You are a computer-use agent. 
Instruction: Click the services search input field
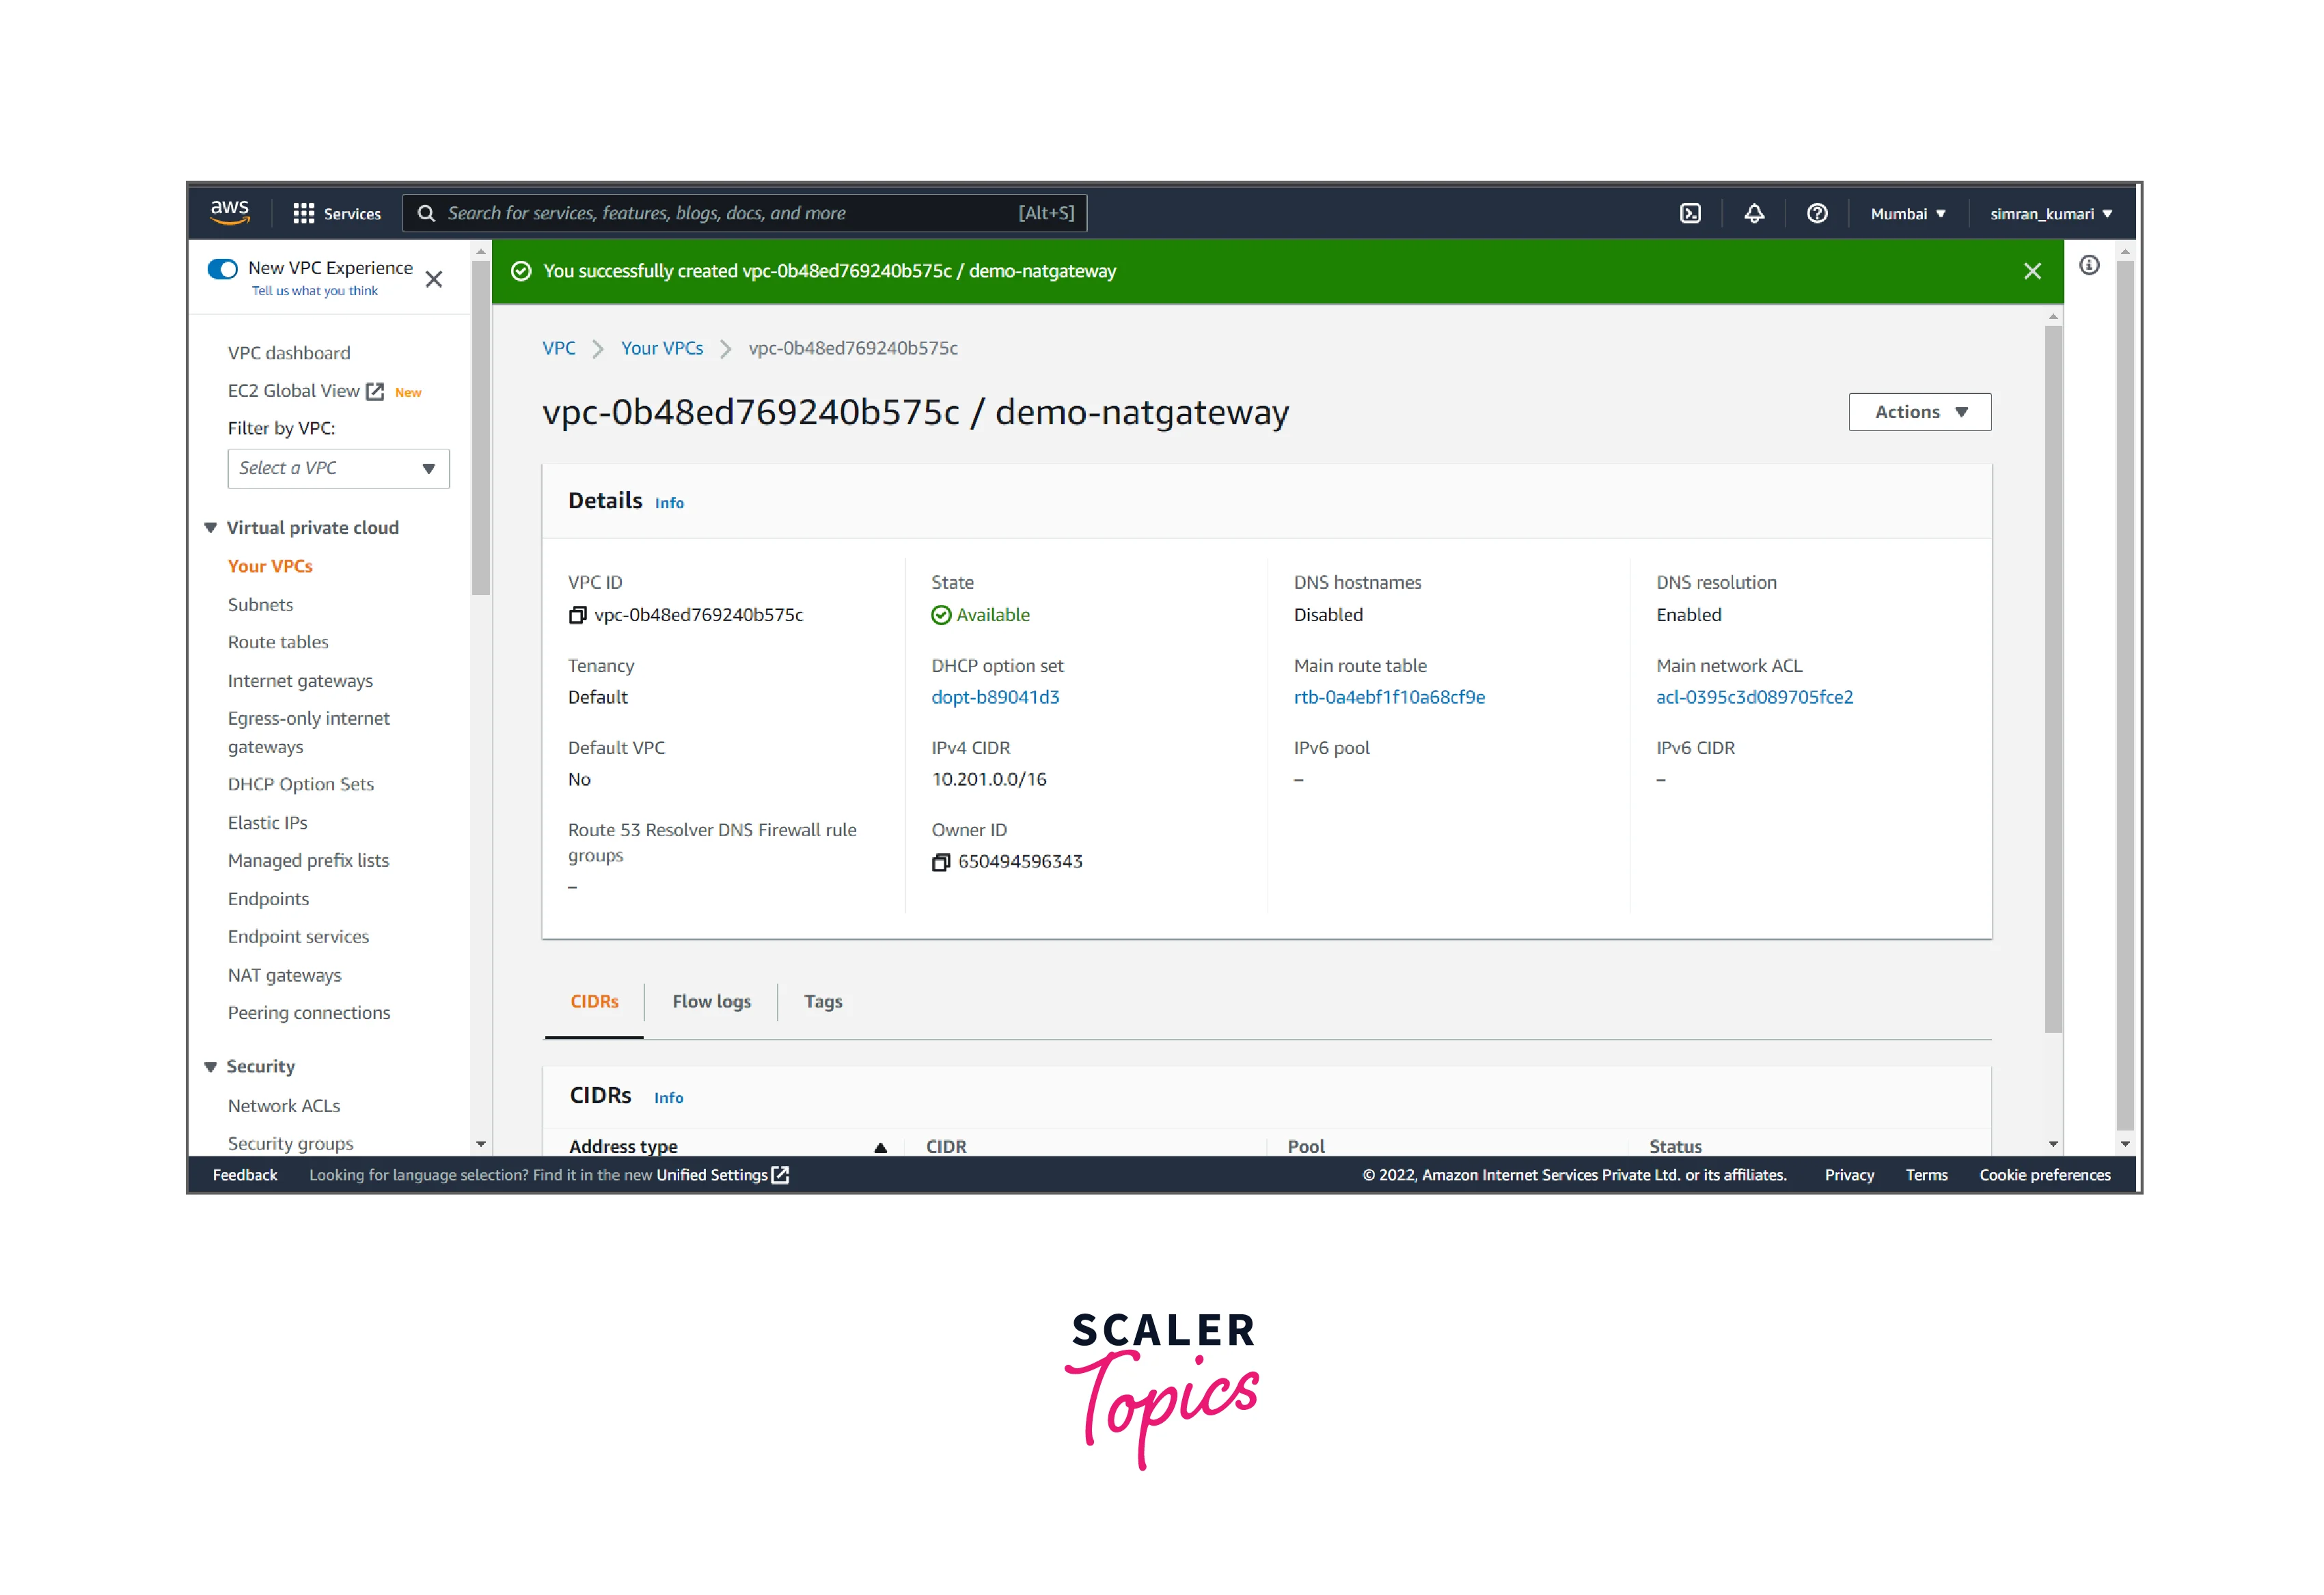(730, 213)
